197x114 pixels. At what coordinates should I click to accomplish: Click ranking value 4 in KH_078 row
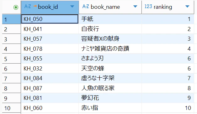pyautogui.click(x=189, y=49)
